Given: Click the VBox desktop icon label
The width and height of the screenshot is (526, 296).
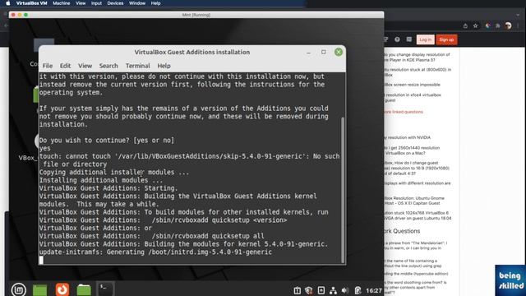Looking at the screenshot, I should 28,158.
